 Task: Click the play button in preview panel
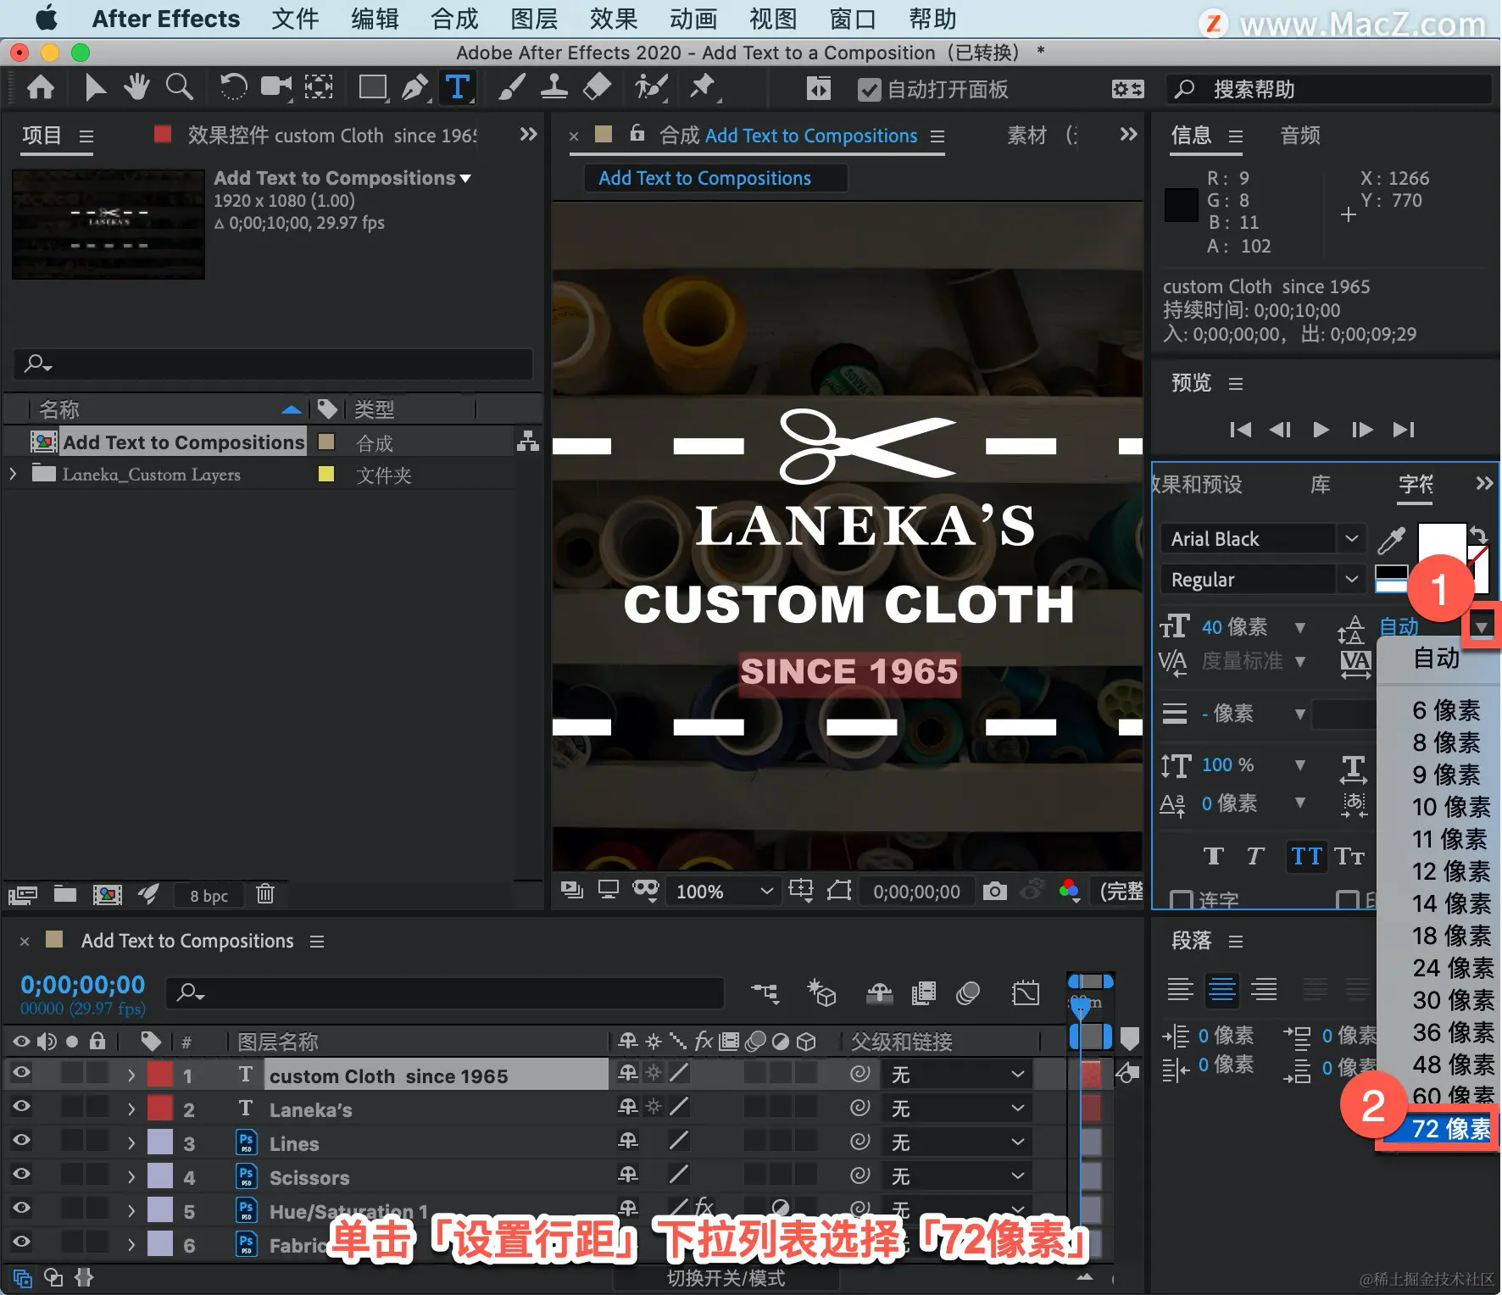click(1321, 430)
